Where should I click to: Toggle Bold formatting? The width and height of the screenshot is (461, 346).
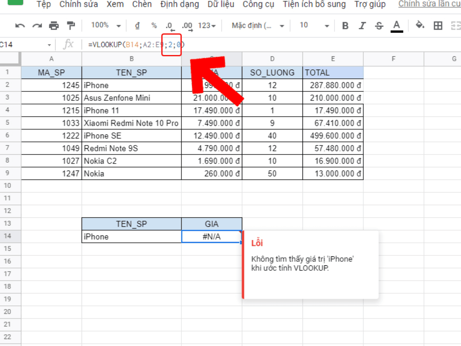click(x=345, y=26)
